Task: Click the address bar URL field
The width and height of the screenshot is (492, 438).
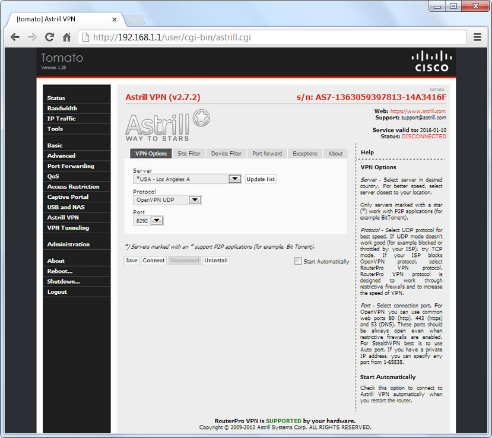Action: pos(271,37)
